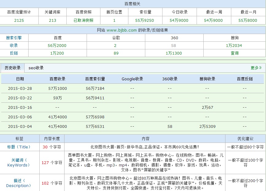Open Baidu 收录 count 56万2000
This screenshot has height=191, width=266.
(x=57, y=45)
